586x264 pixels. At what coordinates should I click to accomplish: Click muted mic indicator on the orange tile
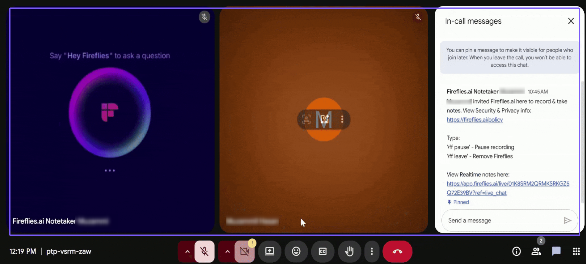pyautogui.click(x=418, y=17)
